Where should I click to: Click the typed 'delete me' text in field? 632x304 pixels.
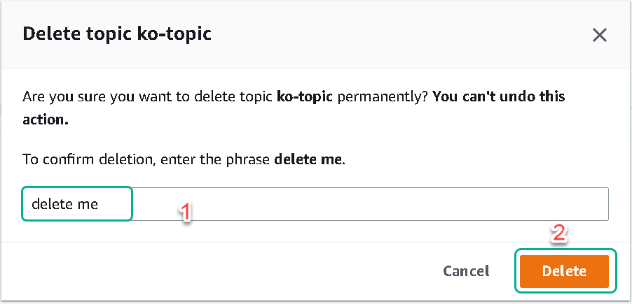[x=65, y=204]
